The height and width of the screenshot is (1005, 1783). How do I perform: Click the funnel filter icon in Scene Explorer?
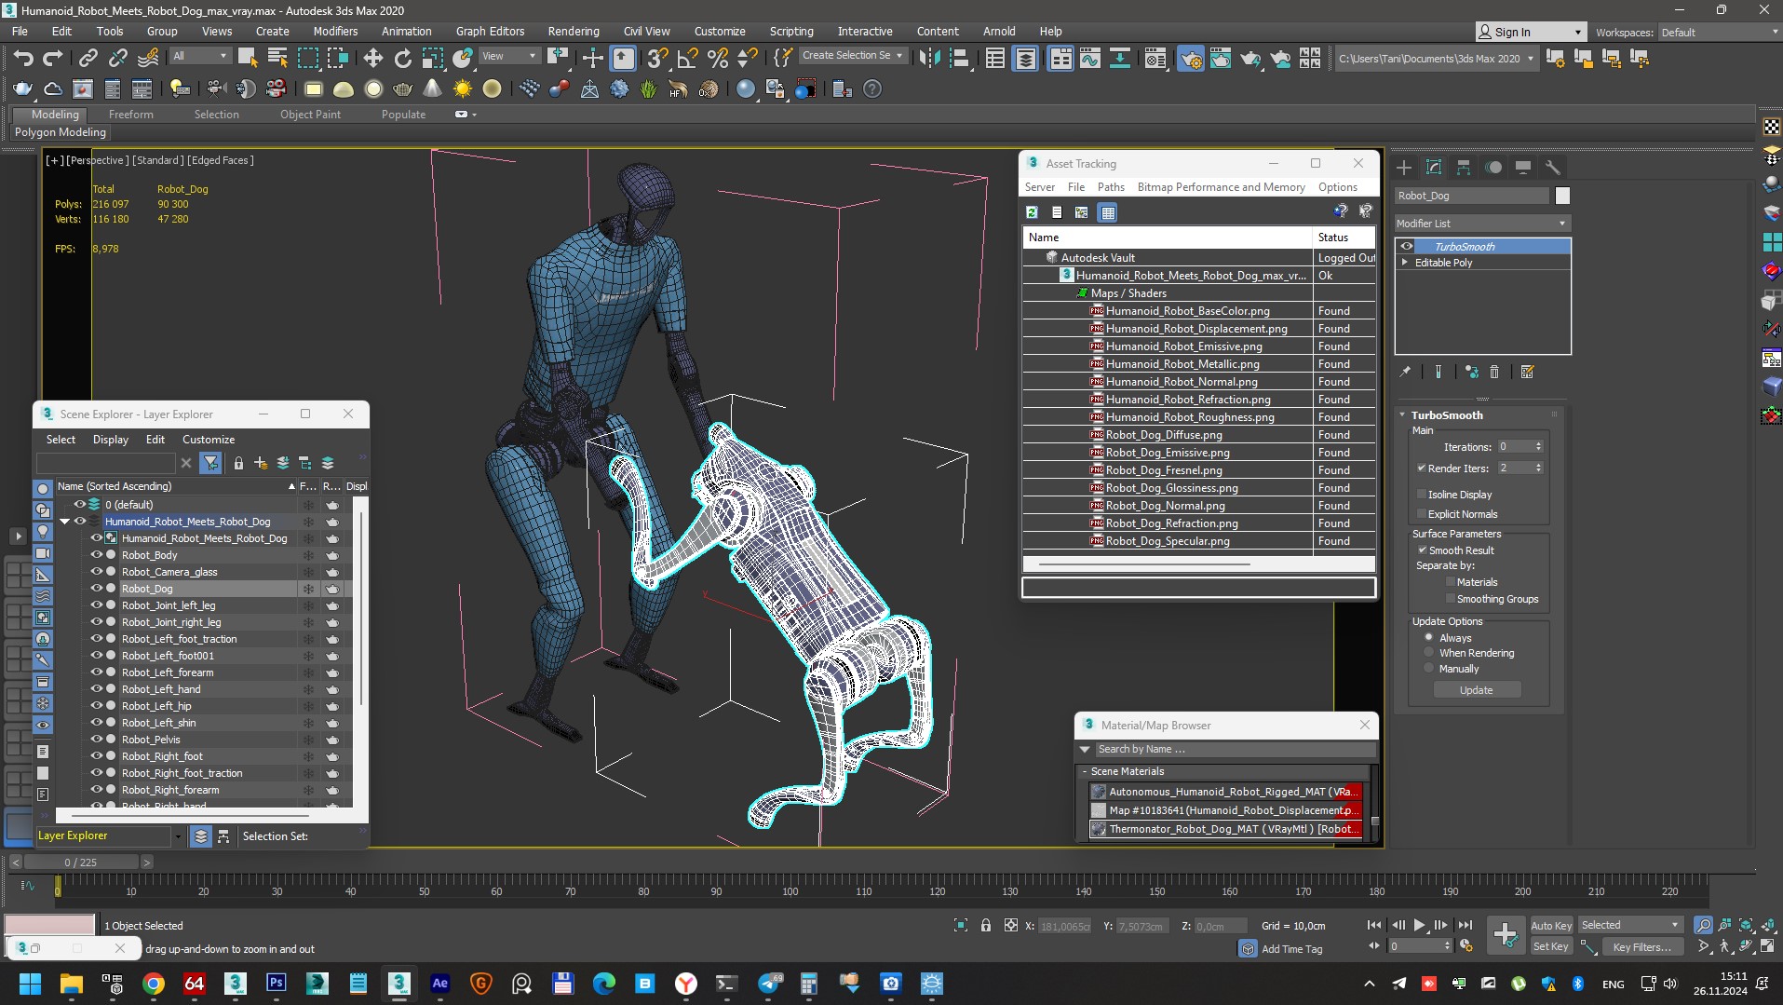pos(210,463)
